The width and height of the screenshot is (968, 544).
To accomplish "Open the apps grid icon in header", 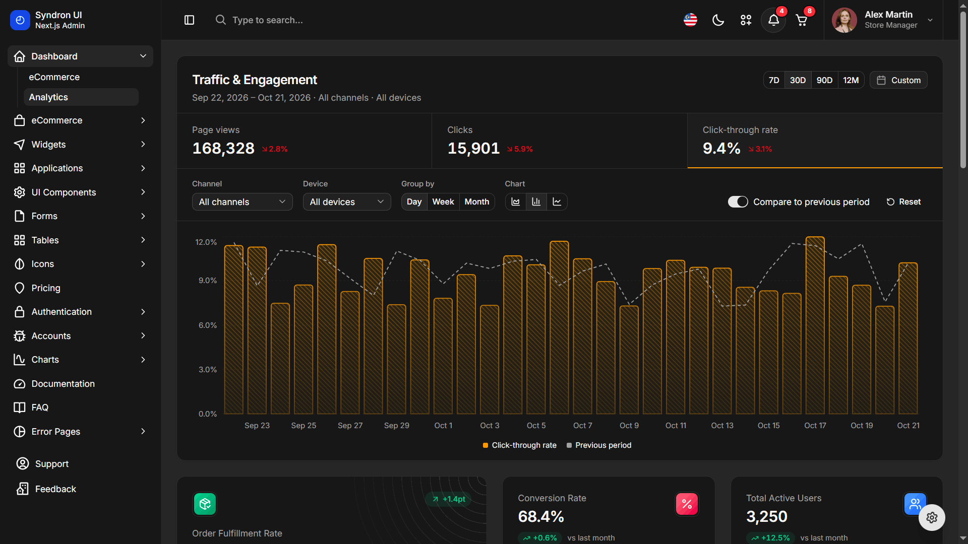I will [746, 20].
